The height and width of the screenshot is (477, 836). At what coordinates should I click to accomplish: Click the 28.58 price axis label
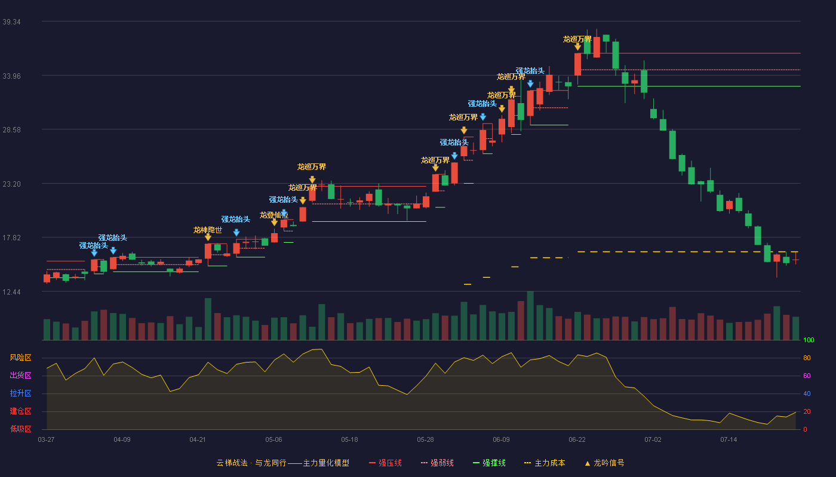[11, 129]
